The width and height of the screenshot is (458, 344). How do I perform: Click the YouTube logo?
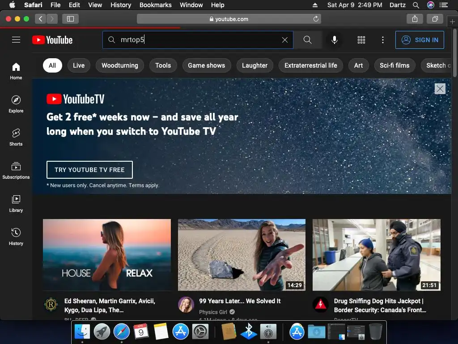tap(52, 40)
